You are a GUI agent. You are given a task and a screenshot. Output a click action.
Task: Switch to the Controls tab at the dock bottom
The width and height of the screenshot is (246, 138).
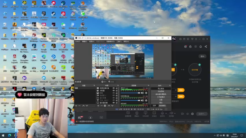[154, 105]
